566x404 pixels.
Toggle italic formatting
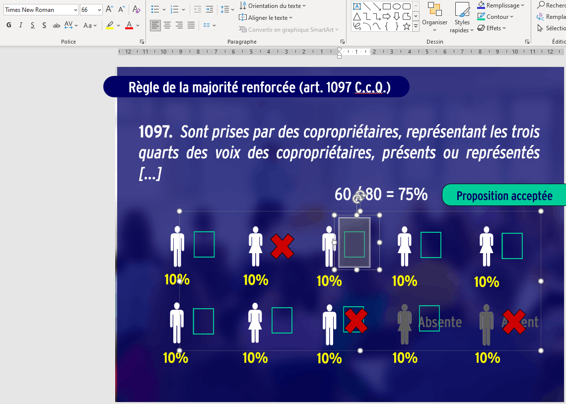coord(20,25)
